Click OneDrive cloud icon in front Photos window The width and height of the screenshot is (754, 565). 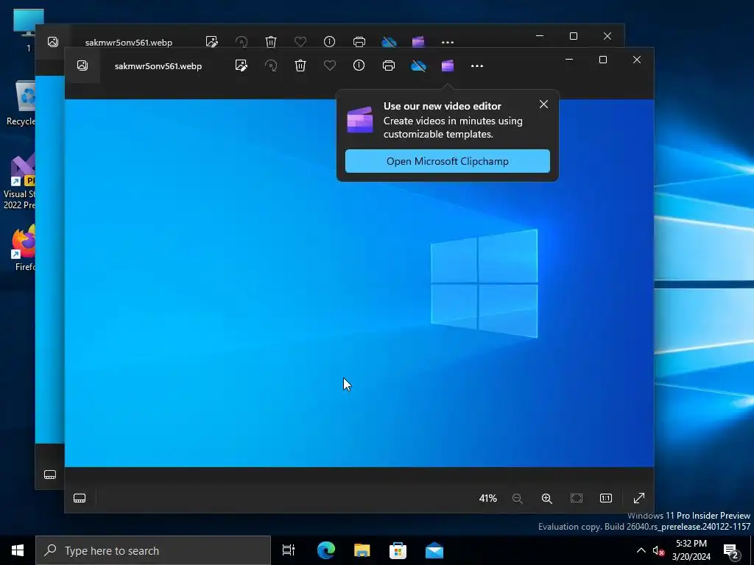[x=418, y=65]
